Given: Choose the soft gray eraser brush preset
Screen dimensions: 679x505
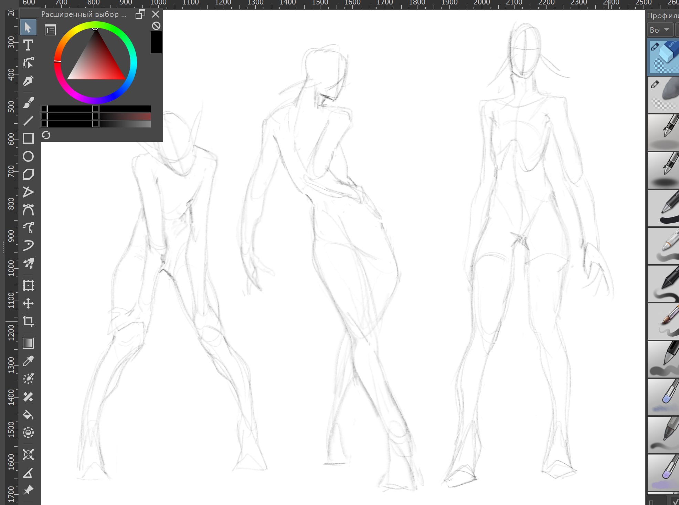Looking at the screenshot, I should (663, 95).
